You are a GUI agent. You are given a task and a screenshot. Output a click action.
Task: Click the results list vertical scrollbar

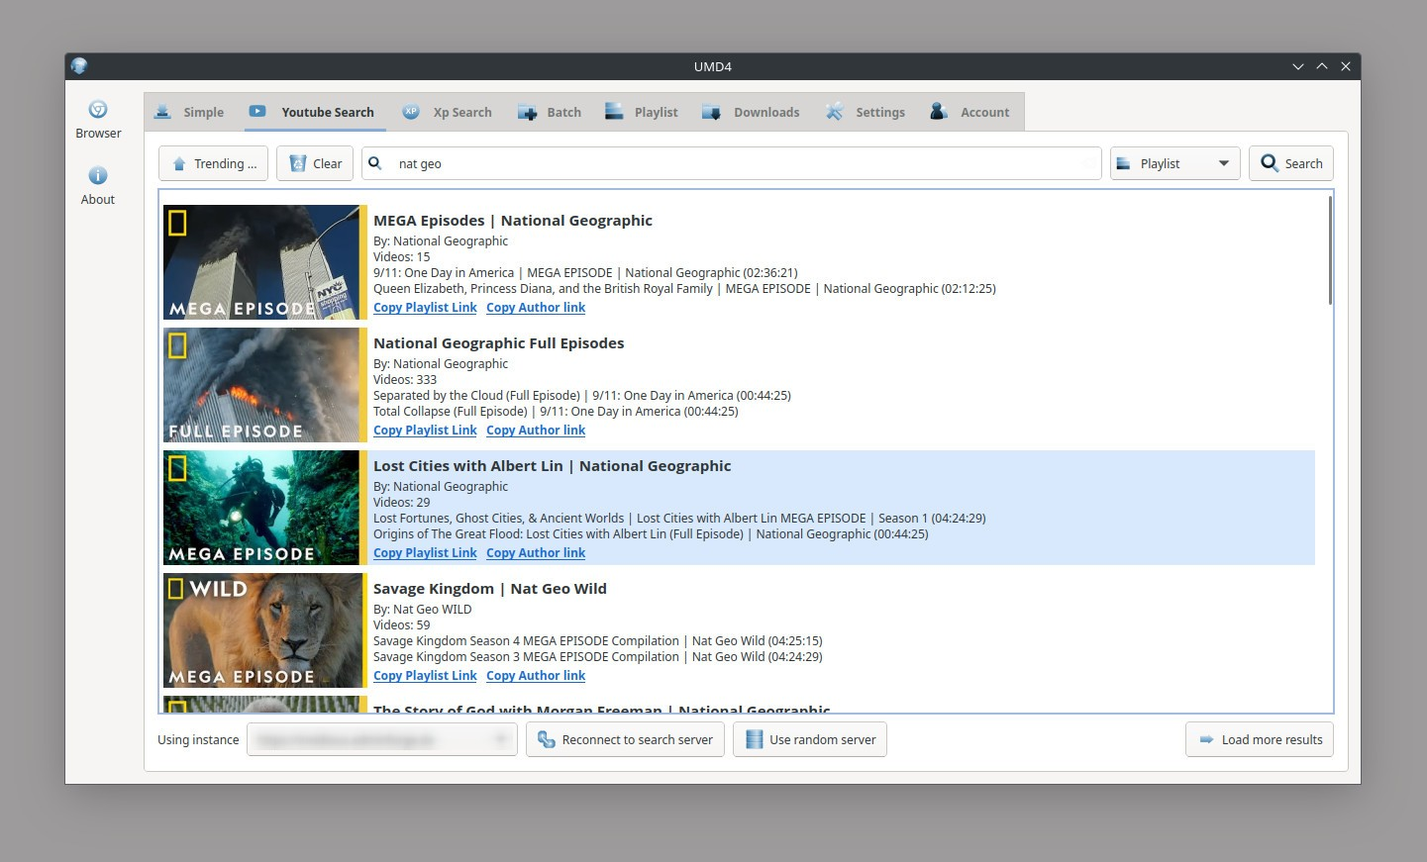tap(1330, 250)
